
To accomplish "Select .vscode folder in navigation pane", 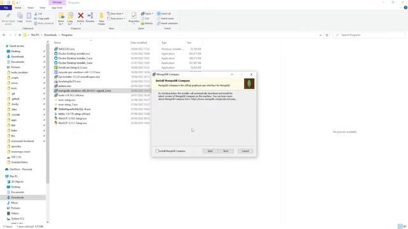I will (15, 114).
